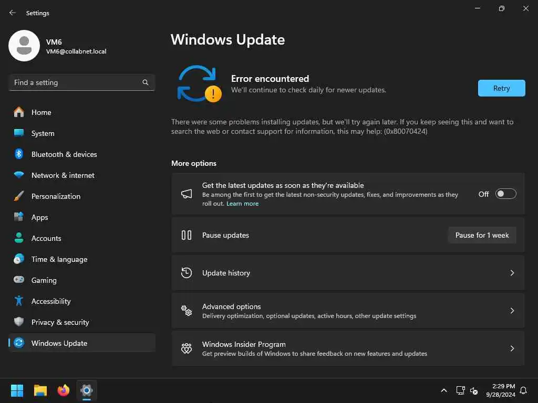Viewport: 538px width, 403px height.
Task: Click Pause for 1 week button
Action: 482,235
